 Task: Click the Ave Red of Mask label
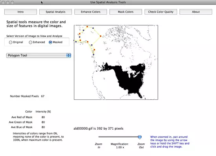point(22,117)
